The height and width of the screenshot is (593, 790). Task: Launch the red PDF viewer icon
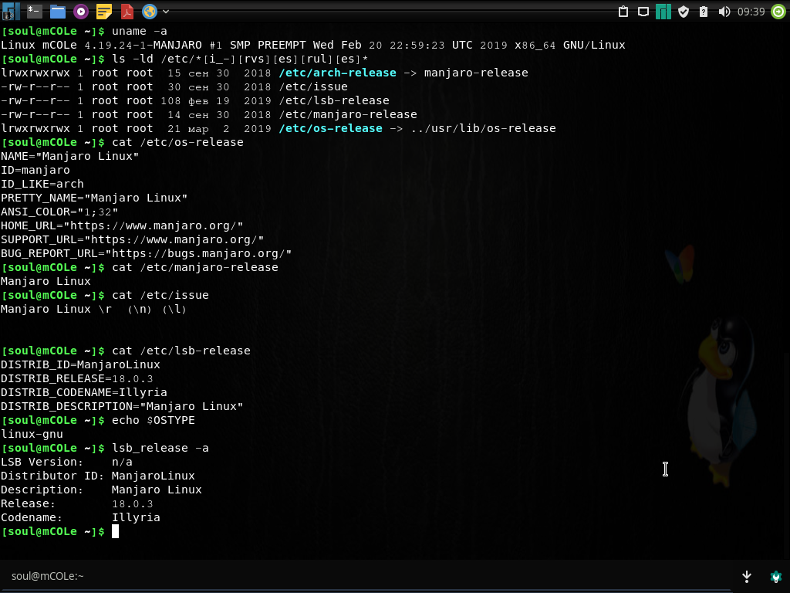tap(127, 11)
